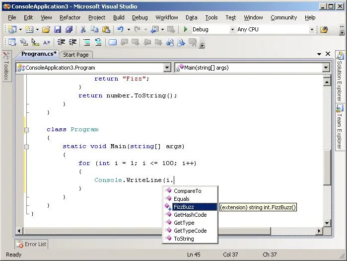Click the Copy toolbar icon

[x=95, y=29]
